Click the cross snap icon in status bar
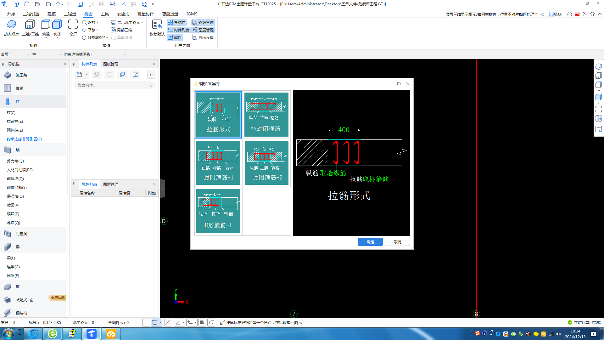Image resolution: width=604 pixels, height=340 pixels. 168,322
